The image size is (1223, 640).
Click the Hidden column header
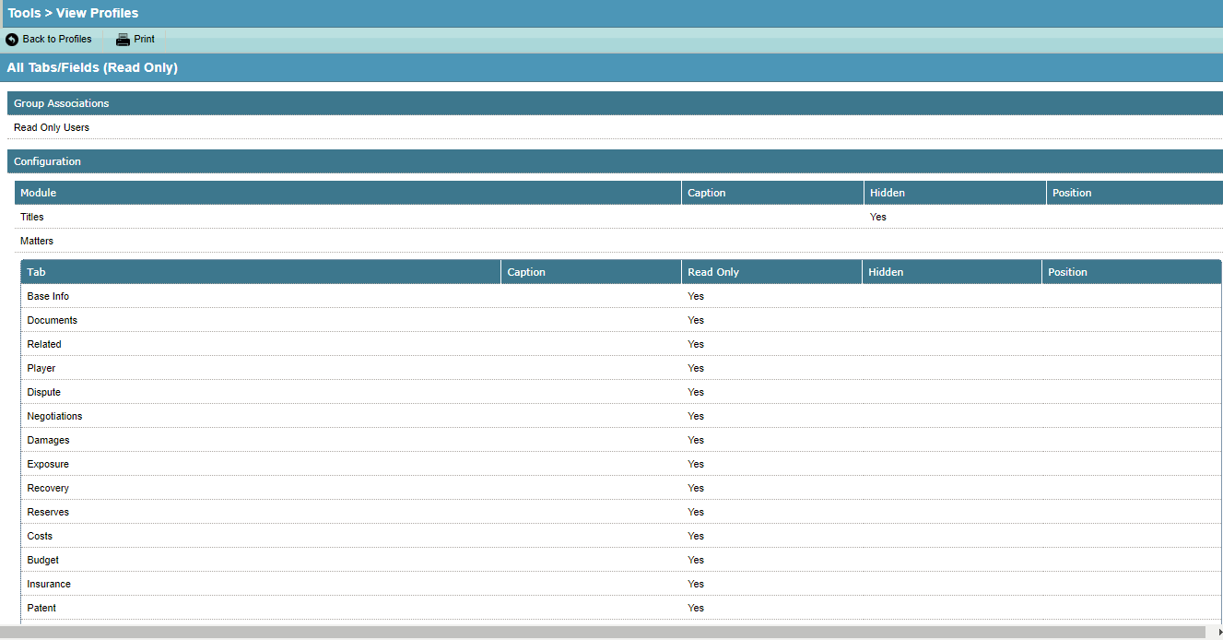click(886, 192)
